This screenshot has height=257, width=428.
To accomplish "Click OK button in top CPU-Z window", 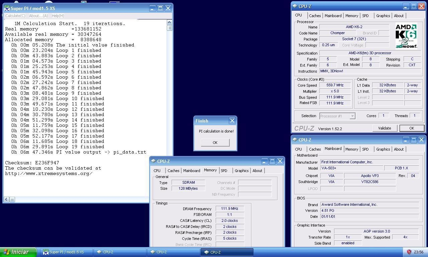I will [x=412, y=128].
